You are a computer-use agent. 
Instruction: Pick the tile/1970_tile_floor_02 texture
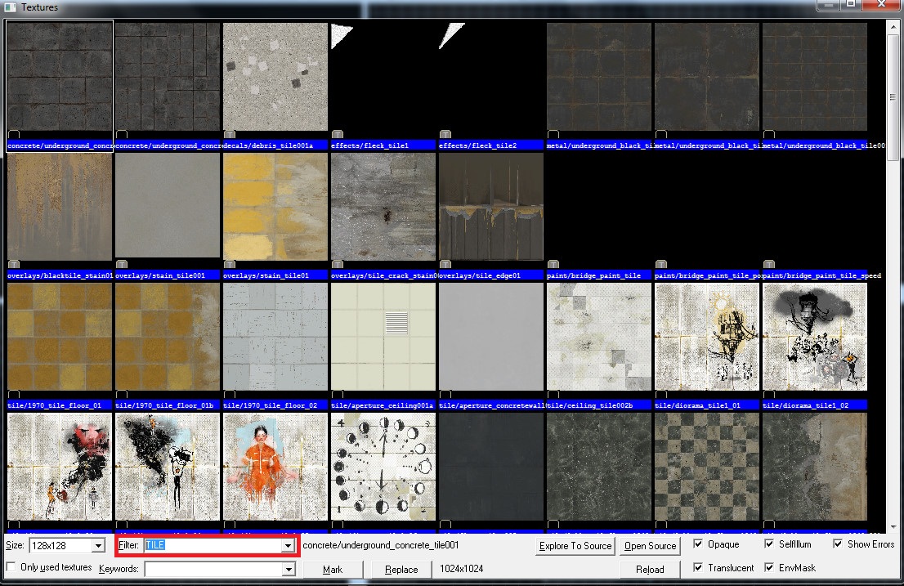275,337
